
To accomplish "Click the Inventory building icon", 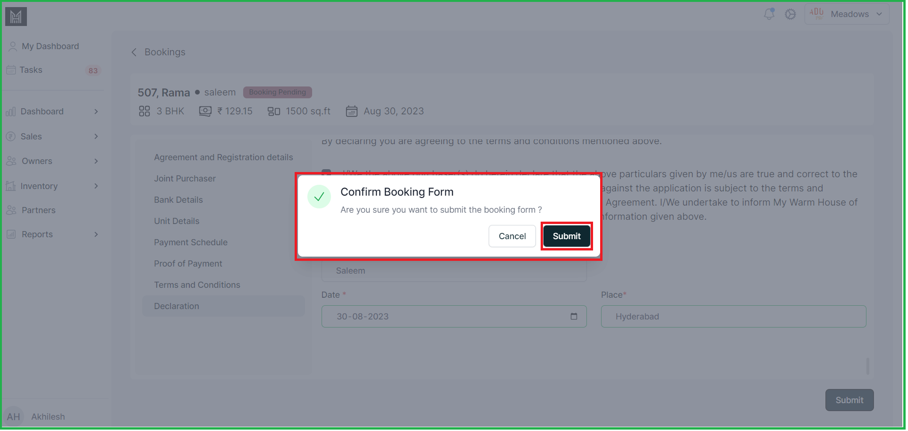I will (x=10, y=186).
